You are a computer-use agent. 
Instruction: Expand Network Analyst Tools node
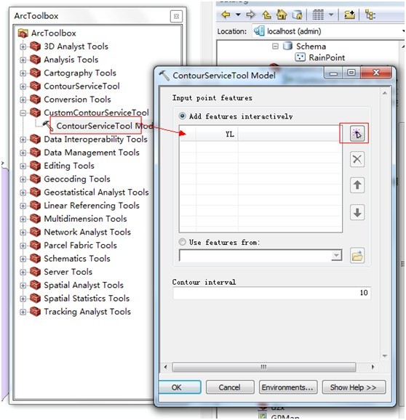tap(23, 233)
